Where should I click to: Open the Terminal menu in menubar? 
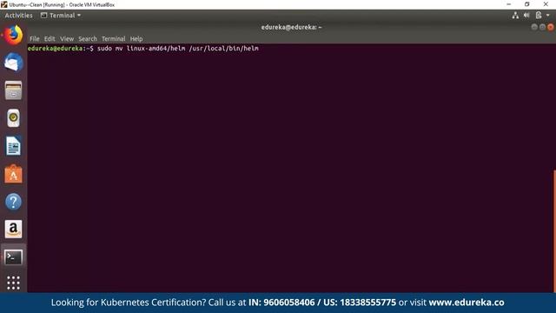114,38
